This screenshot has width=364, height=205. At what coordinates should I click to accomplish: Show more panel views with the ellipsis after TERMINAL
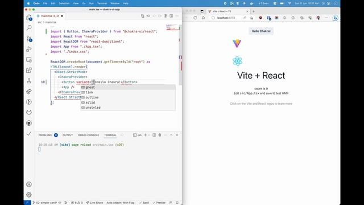[122, 135]
